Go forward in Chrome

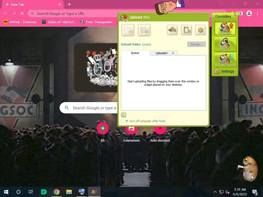coord(14,13)
